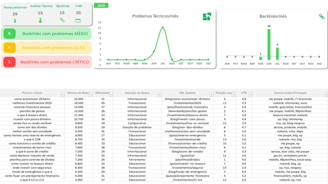Select the URL cell /investimentos/lci-lca
Viewport: 328px width, 184px height.
pos(187,180)
